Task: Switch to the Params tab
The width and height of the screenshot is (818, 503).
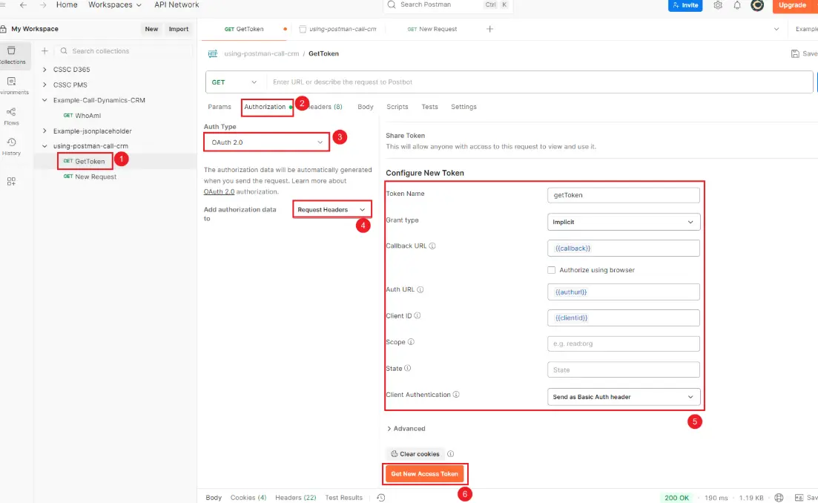Action: point(220,107)
